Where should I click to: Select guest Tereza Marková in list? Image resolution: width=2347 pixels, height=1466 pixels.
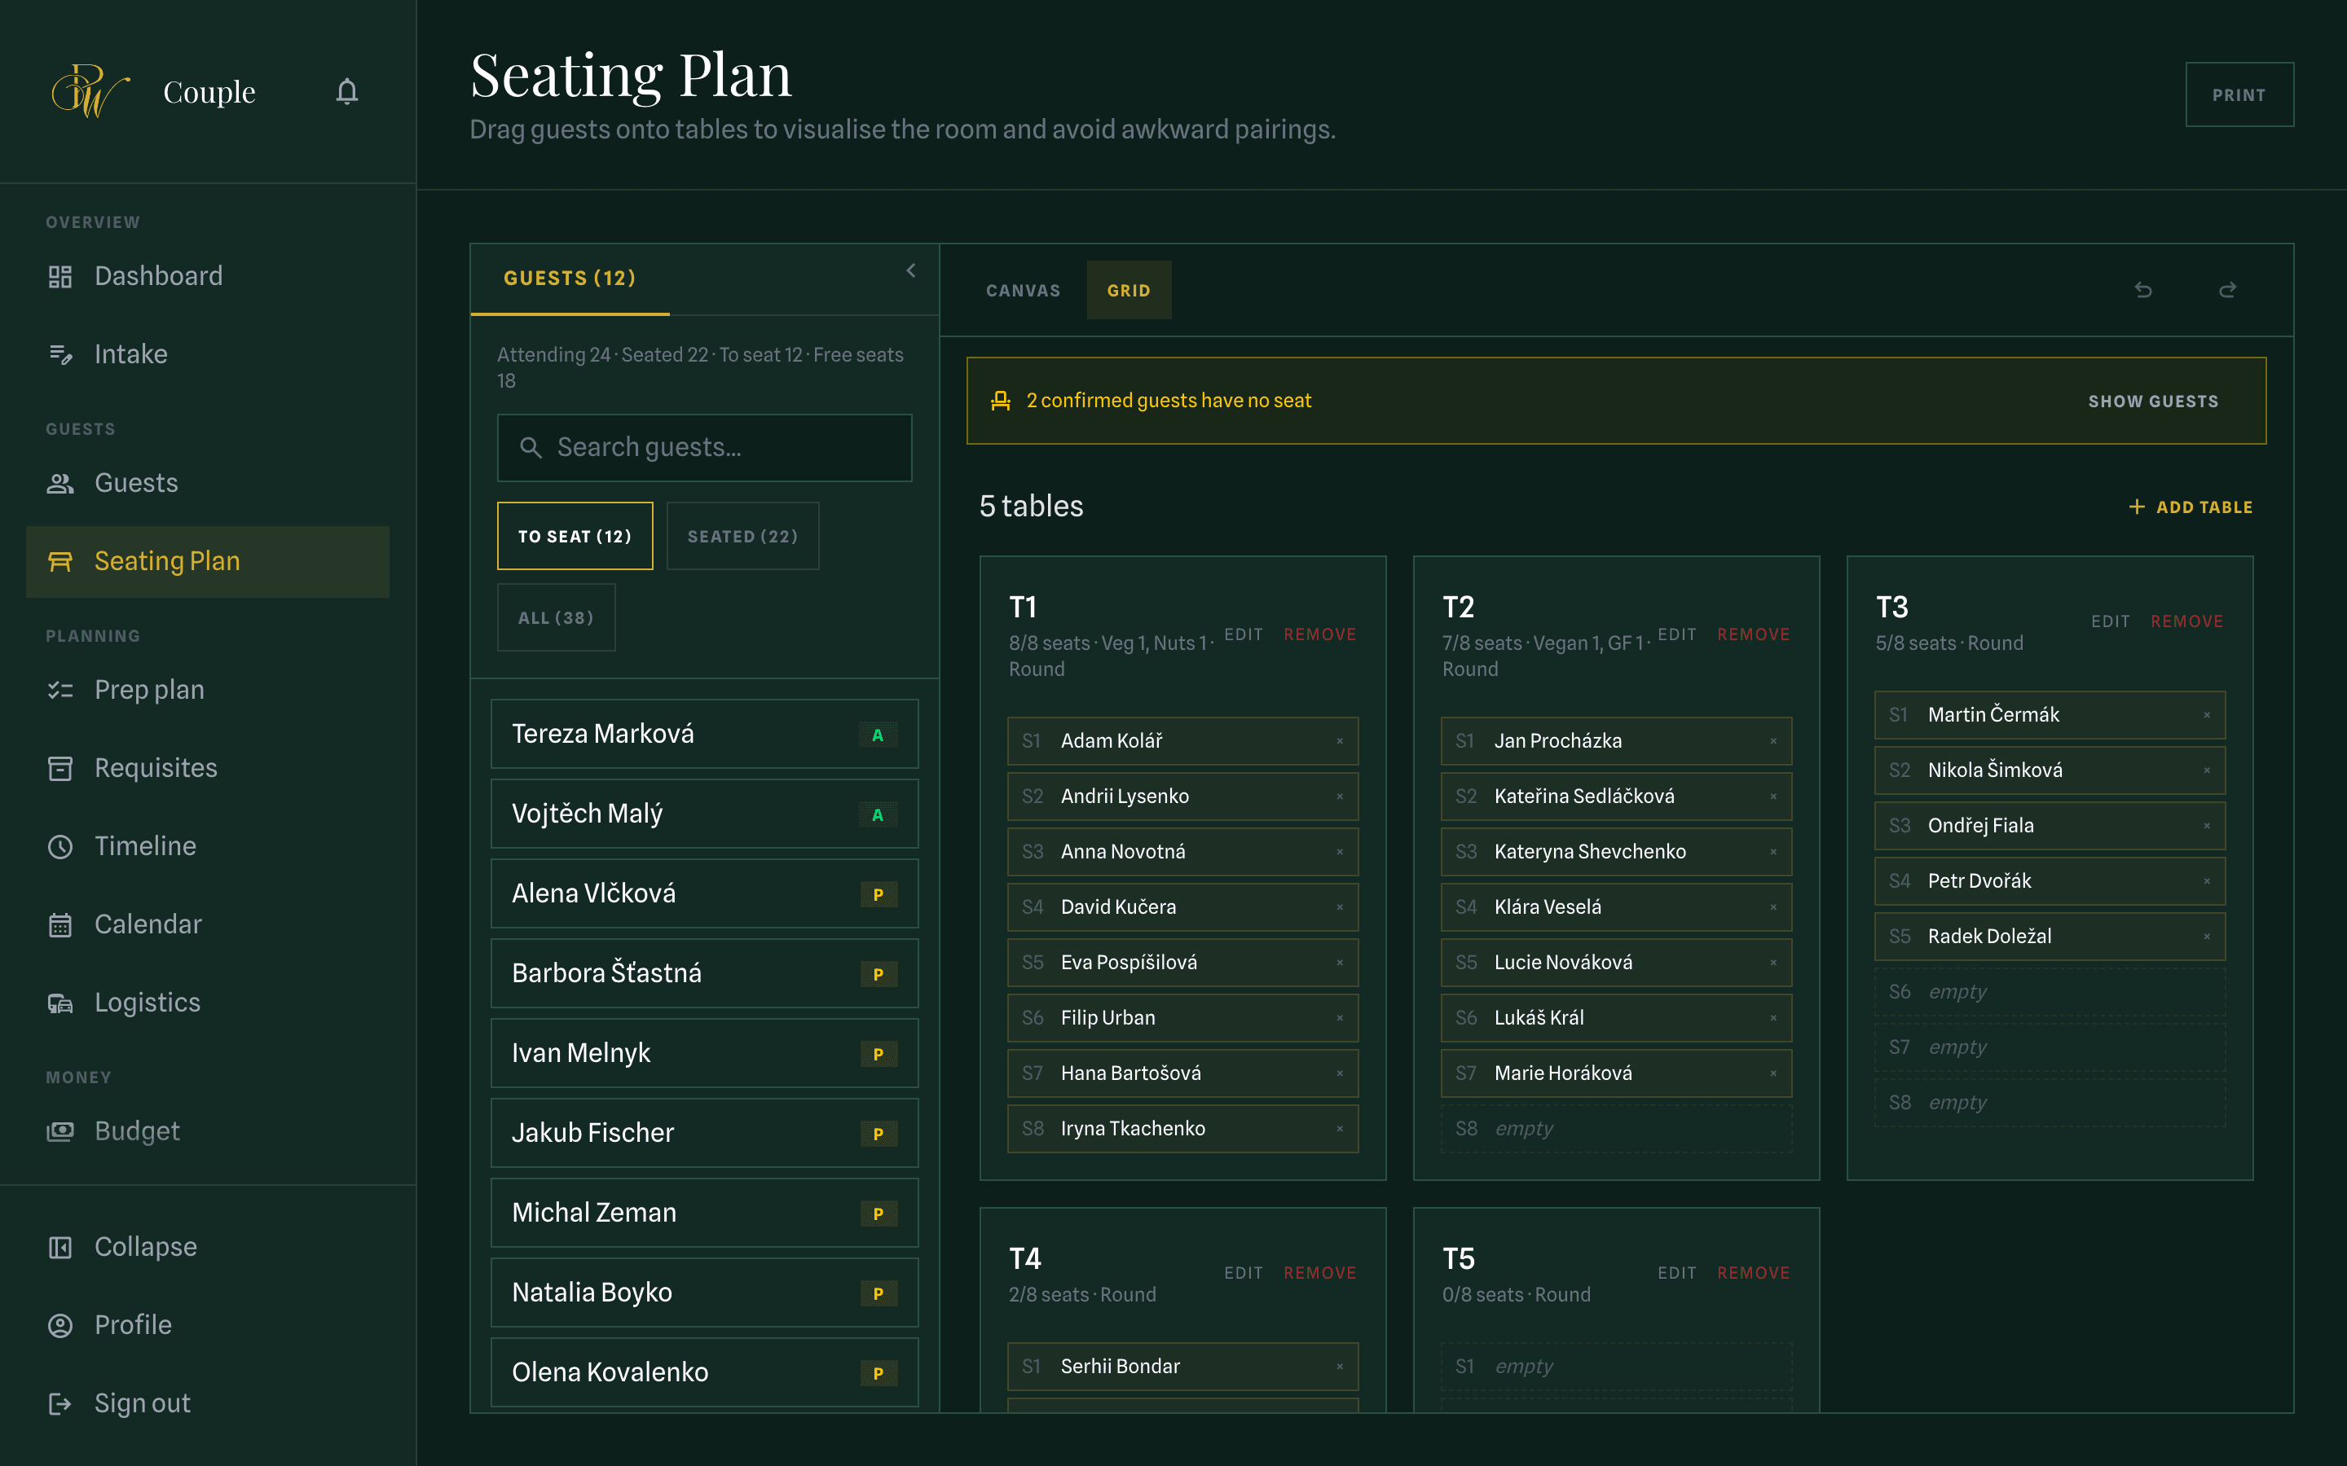click(705, 734)
